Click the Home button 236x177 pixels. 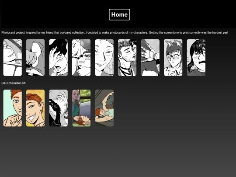[x=119, y=14]
